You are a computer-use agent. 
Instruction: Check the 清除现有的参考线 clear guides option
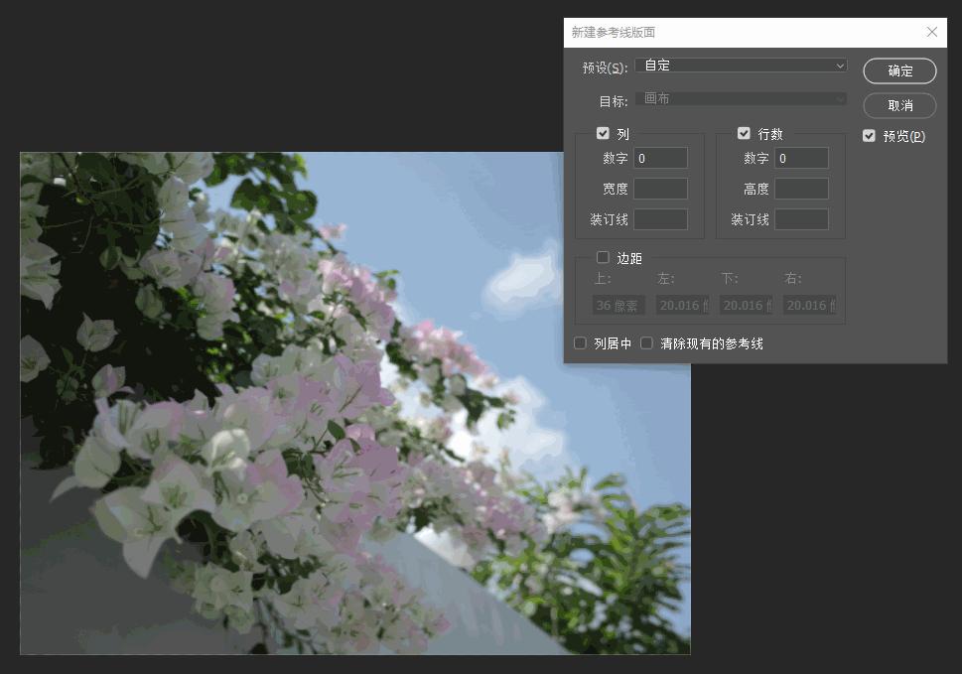pyautogui.click(x=646, y=342)
